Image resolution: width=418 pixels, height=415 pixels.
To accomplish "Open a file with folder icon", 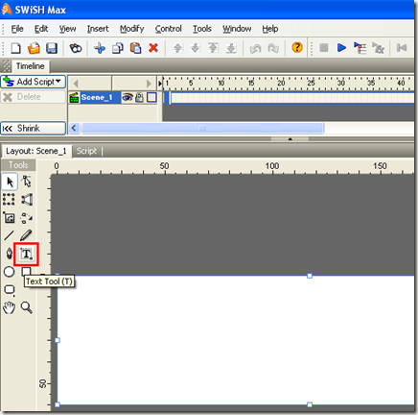I will point(34,48).
